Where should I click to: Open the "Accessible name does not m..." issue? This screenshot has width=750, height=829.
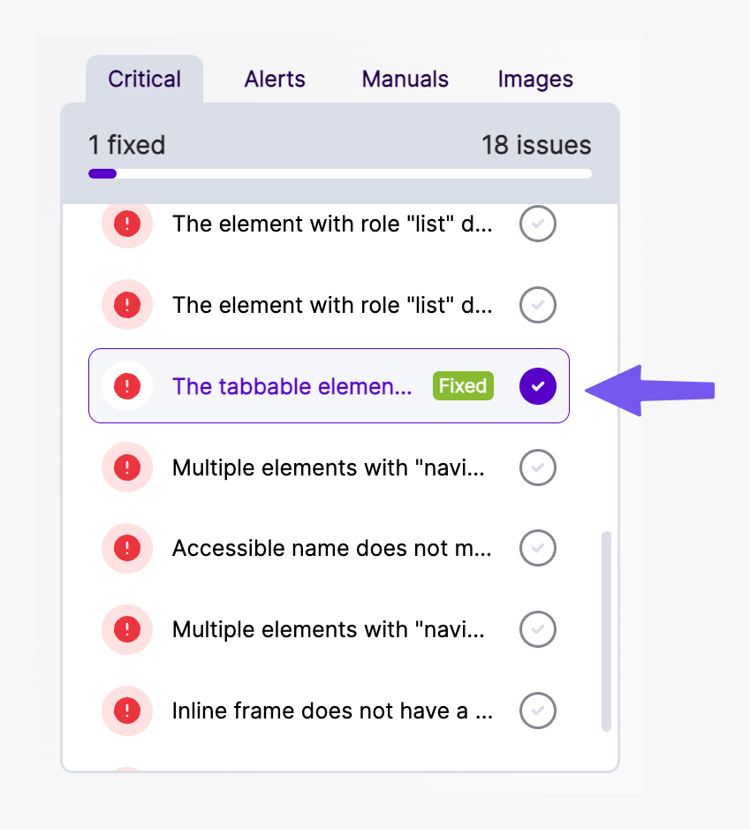click(331, 549)
